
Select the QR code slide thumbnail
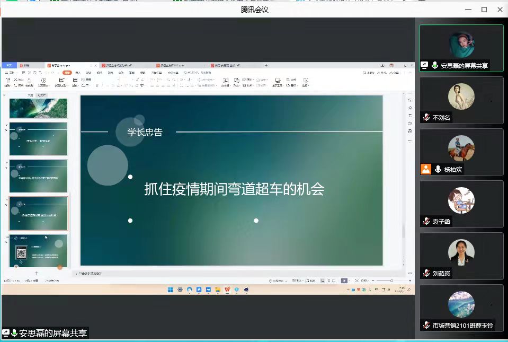pyautogui.click(x=38, y=250)
